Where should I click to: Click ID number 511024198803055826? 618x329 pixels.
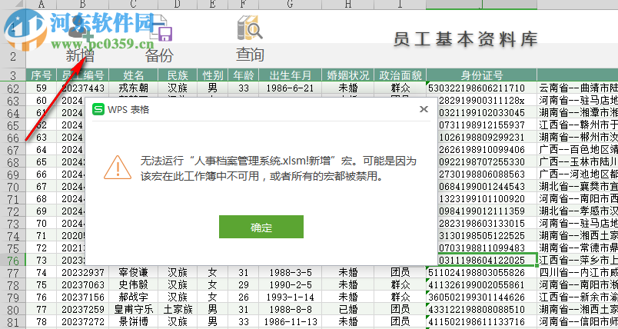pos(482,273)
